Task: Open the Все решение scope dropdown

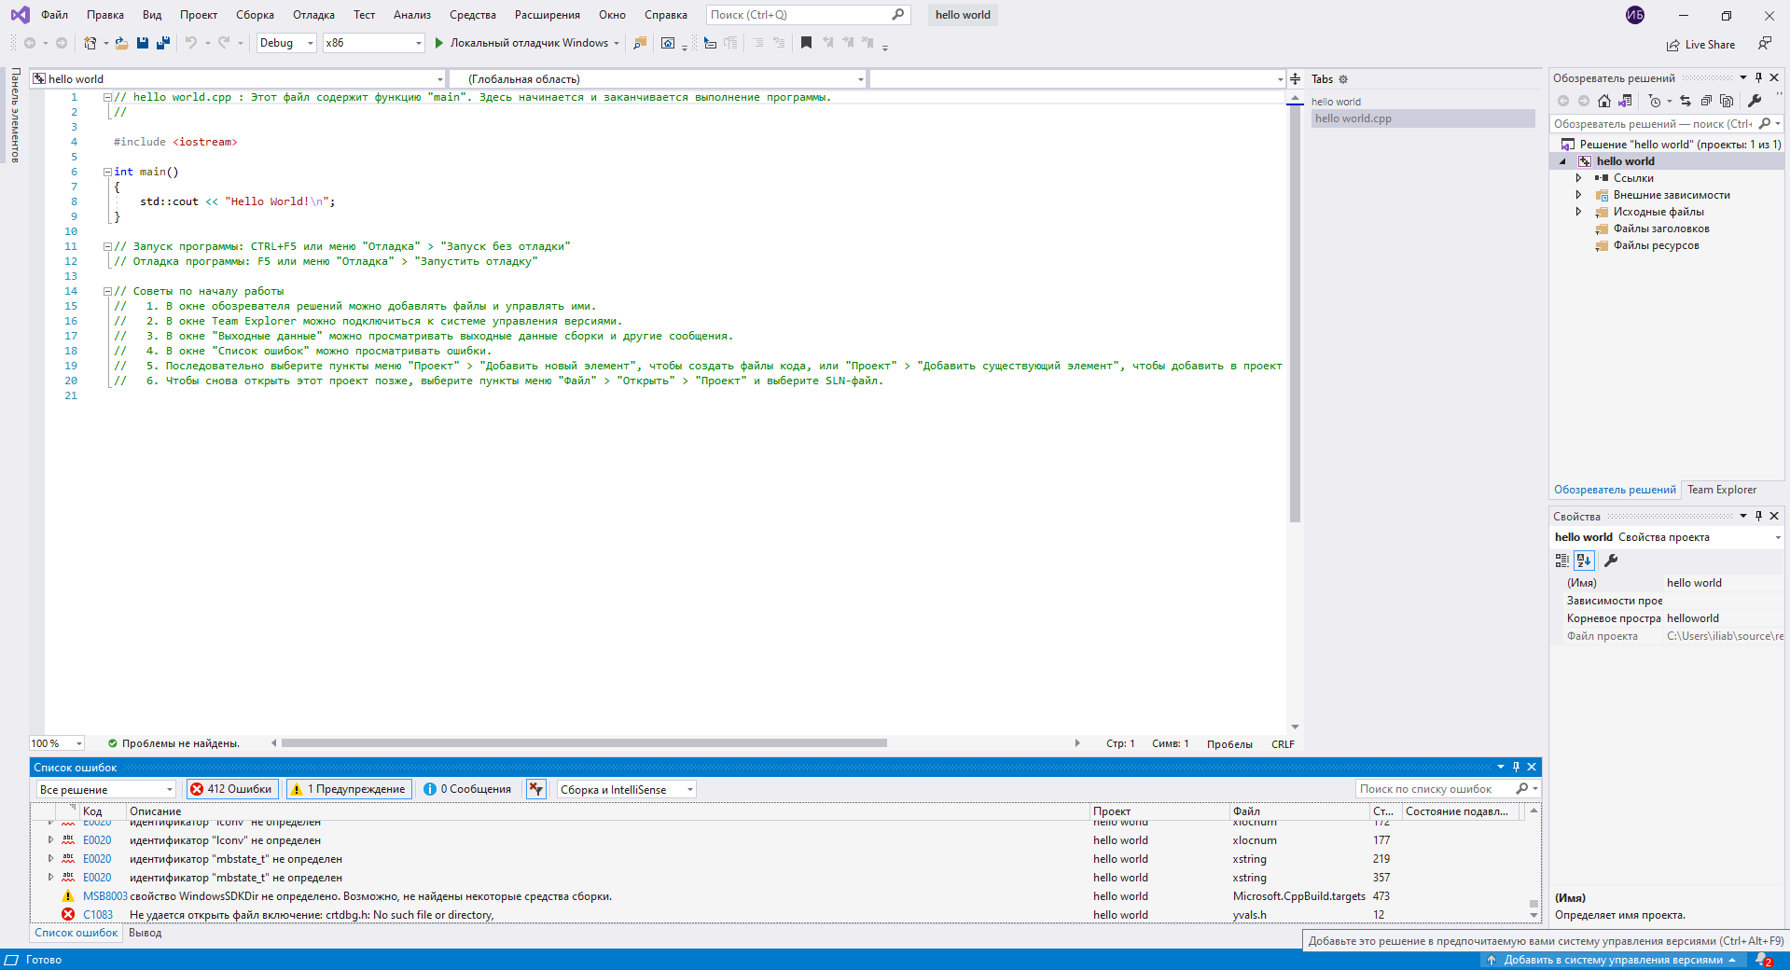Action: coord(105,790)
